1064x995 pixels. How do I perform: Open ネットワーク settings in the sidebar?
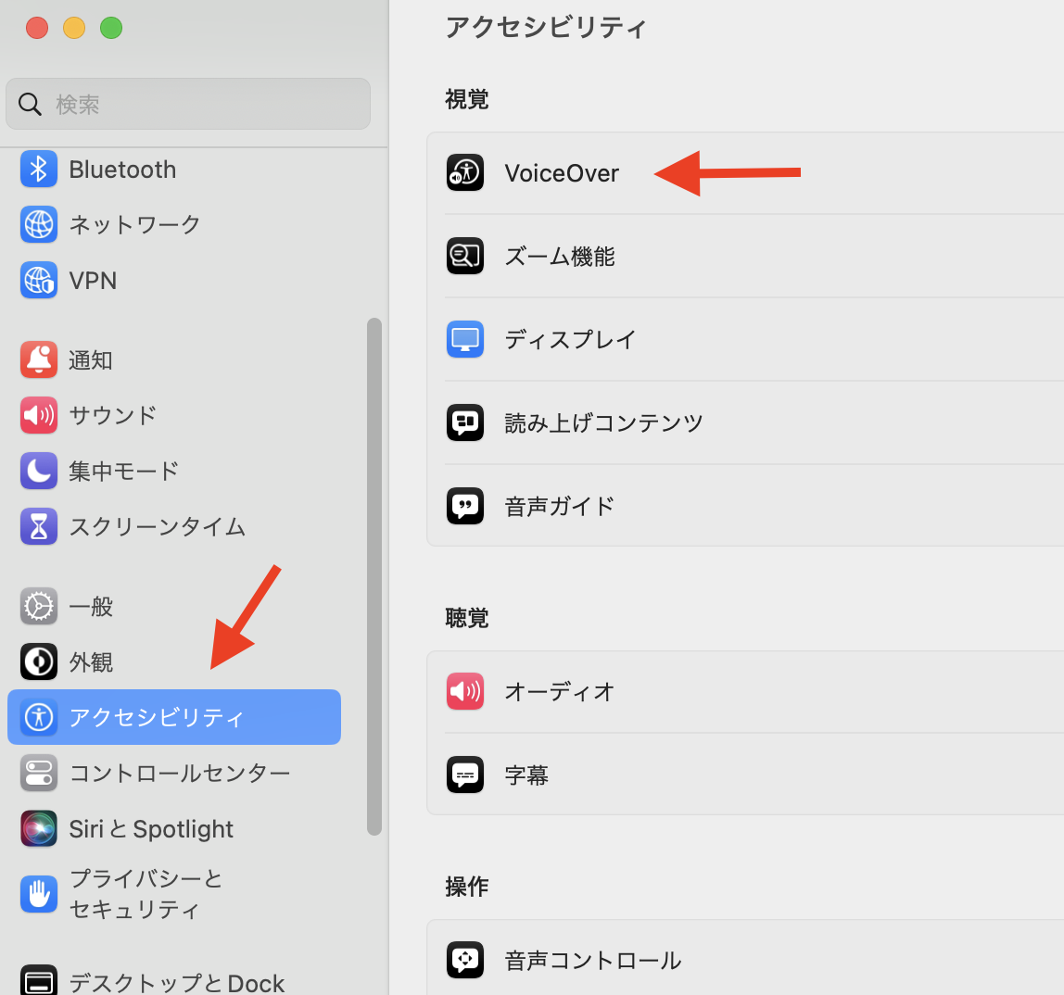point(134,225)
